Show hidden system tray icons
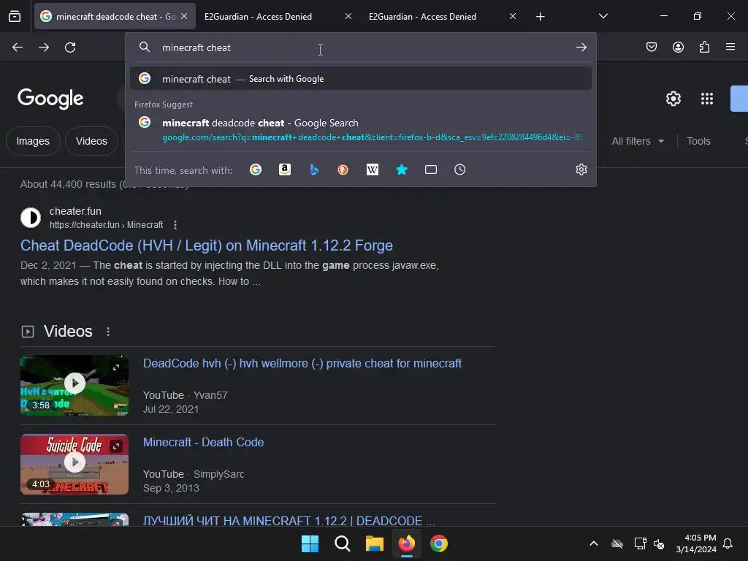 594,543
